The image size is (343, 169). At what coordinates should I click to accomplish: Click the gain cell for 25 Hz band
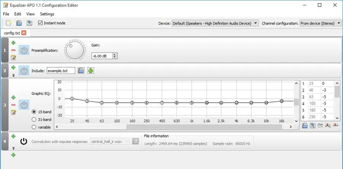pos(327,84)
